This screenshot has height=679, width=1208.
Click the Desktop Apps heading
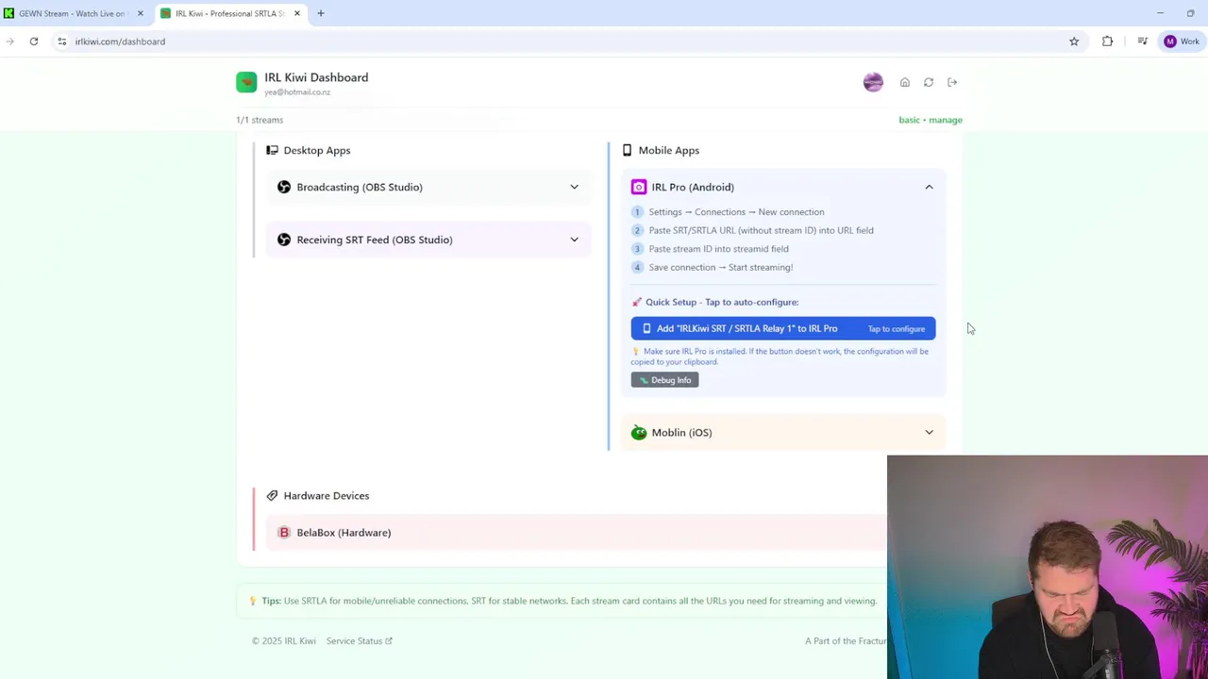coord(317,150)
